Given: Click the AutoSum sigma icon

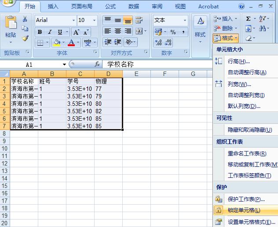Looking at the screenshot, I should [x=249, y=19].
